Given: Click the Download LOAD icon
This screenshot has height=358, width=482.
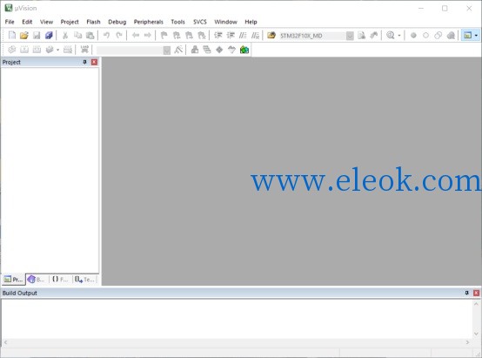Looking at the screenshot, I should 84,50.
